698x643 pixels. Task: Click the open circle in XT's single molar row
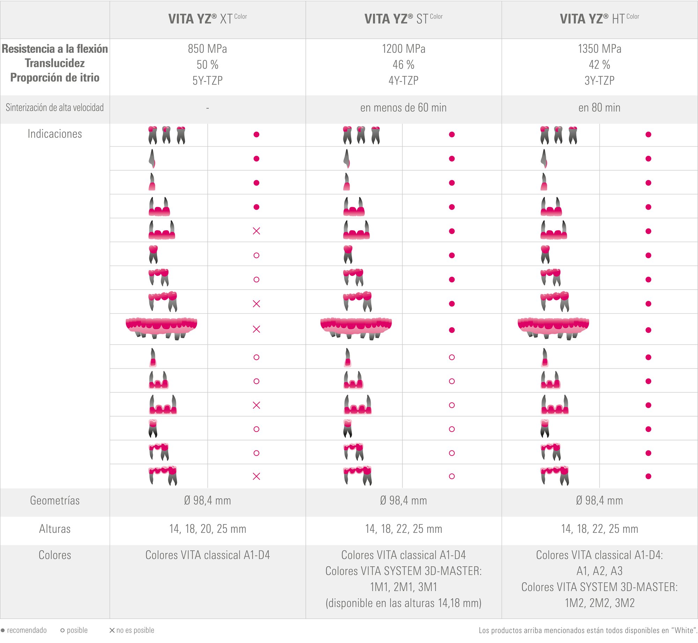[x=256, y=255]
